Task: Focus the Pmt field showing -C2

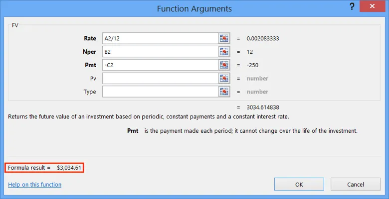Action: (x=159, y=65)
